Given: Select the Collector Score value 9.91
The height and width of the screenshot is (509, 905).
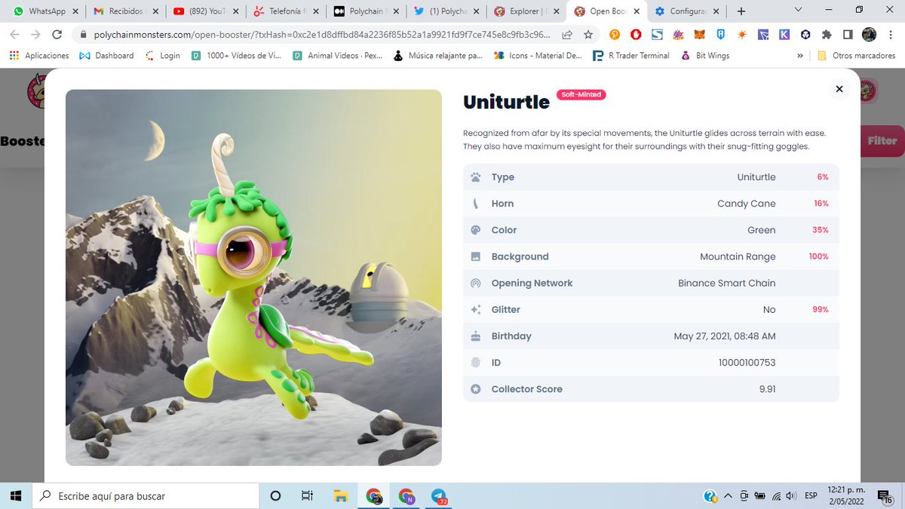Looking at the screenshot, I should 768,389.
